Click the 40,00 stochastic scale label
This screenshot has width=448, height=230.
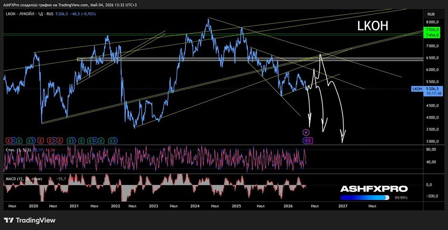431,162
